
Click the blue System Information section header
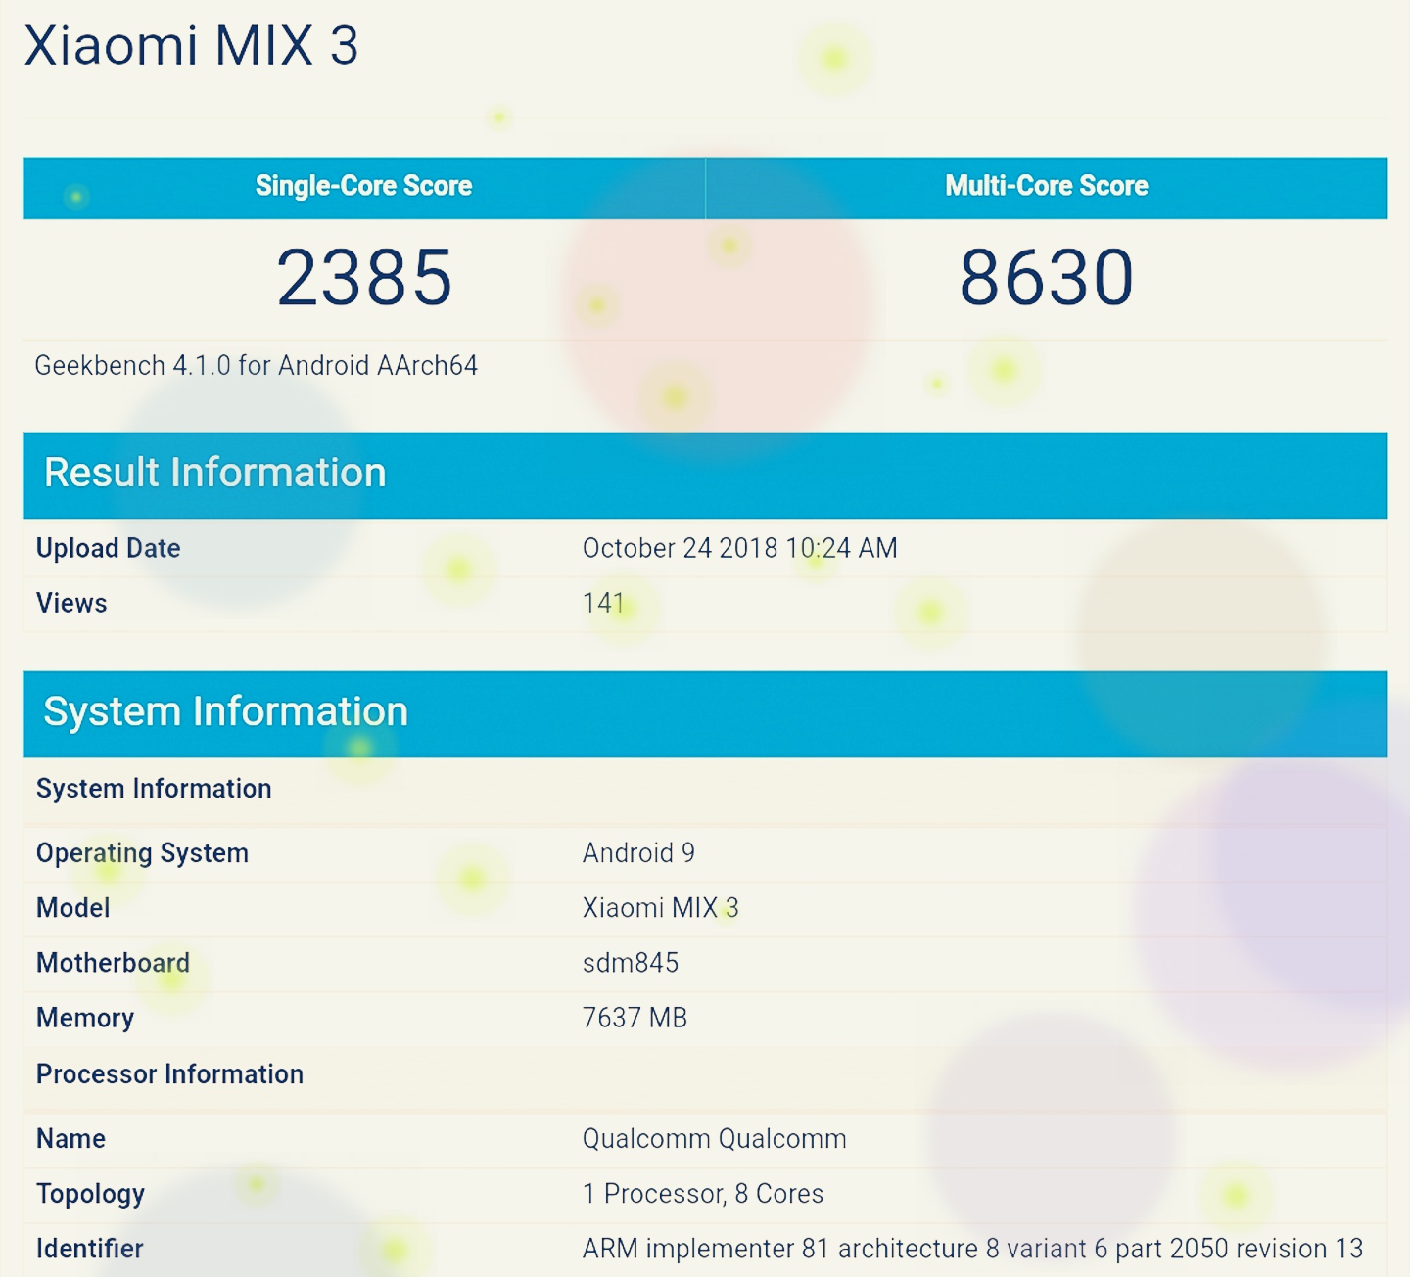coord(705,713)
